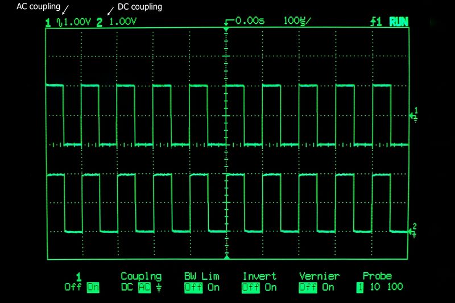The height and width of the screenshot is (303, 455).
Task: Set Coupling to DC
Action: pos(127,287)
